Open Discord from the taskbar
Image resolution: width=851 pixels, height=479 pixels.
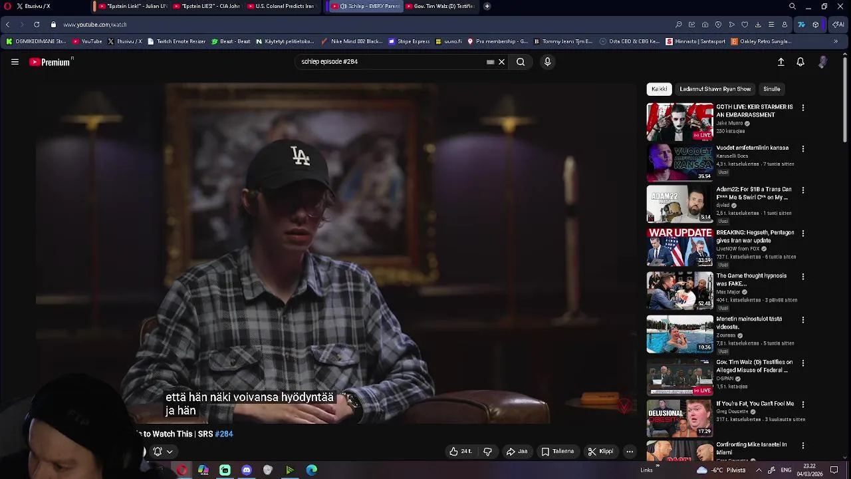[247, 470]
